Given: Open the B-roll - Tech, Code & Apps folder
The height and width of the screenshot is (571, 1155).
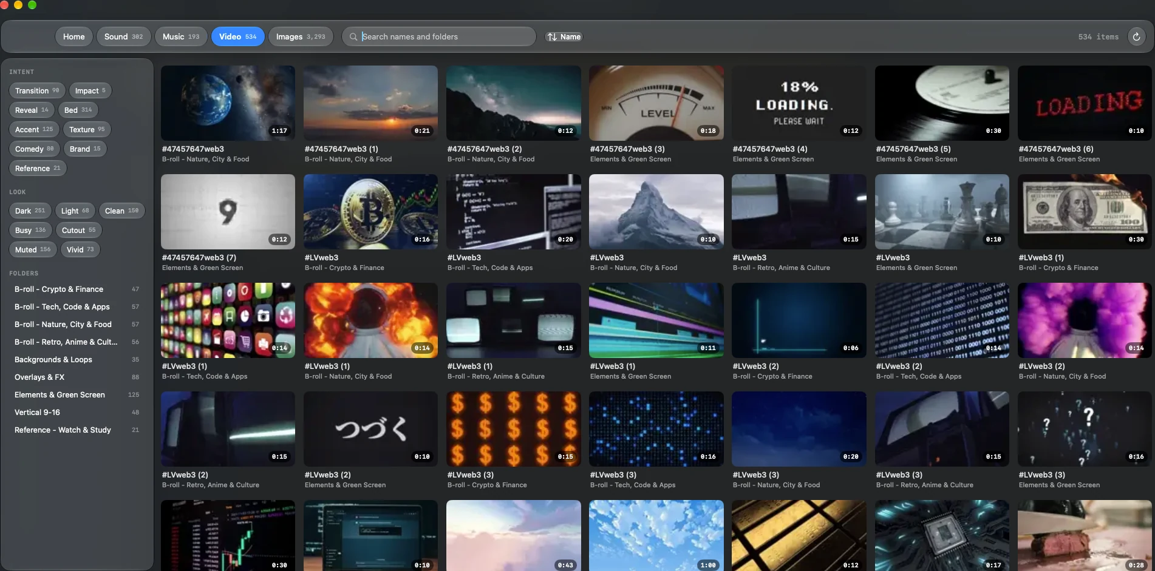Looking at the screenshot, I should tap(77, 307).
